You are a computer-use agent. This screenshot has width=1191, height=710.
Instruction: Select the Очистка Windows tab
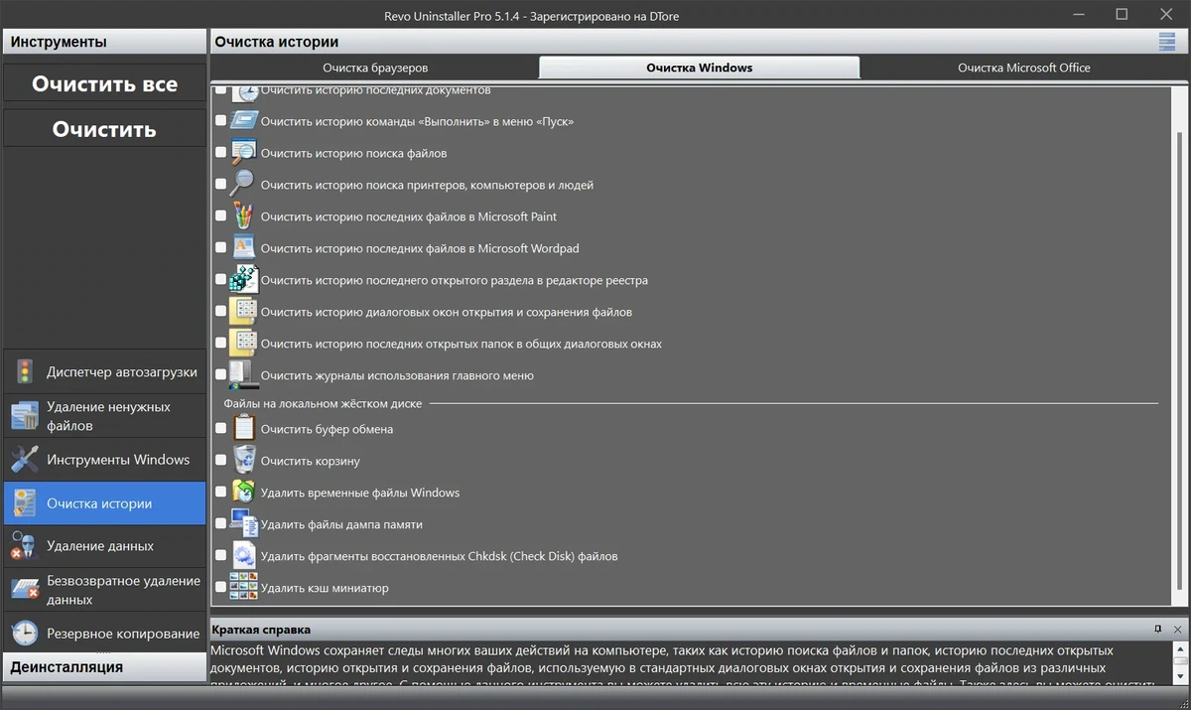click(x=699, y=68)
